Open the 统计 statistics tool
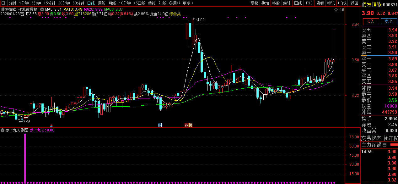Image resolution: width=398 pixels, height=184 pixels. (287, 3)
